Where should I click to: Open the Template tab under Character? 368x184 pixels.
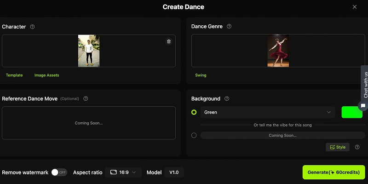pyautogui.click(x=14, y=75)
